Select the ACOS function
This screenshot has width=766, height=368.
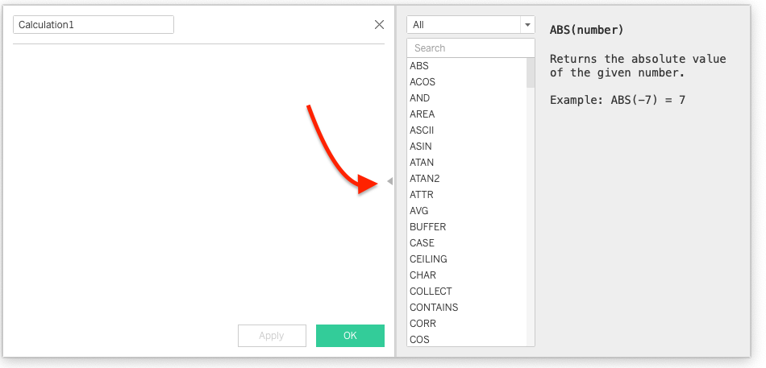(423, 82)
